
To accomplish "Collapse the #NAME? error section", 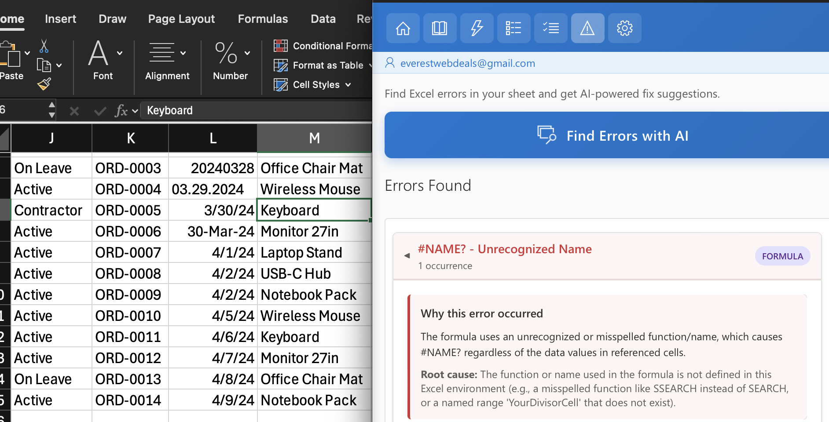I will pyautogui.click(x=407, y=256).
